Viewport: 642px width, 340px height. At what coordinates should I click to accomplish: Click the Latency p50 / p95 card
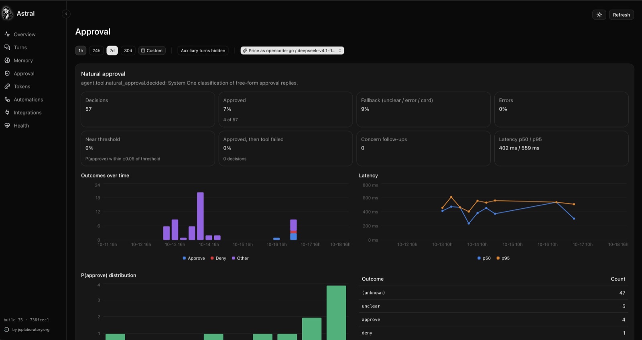point(561,149)
